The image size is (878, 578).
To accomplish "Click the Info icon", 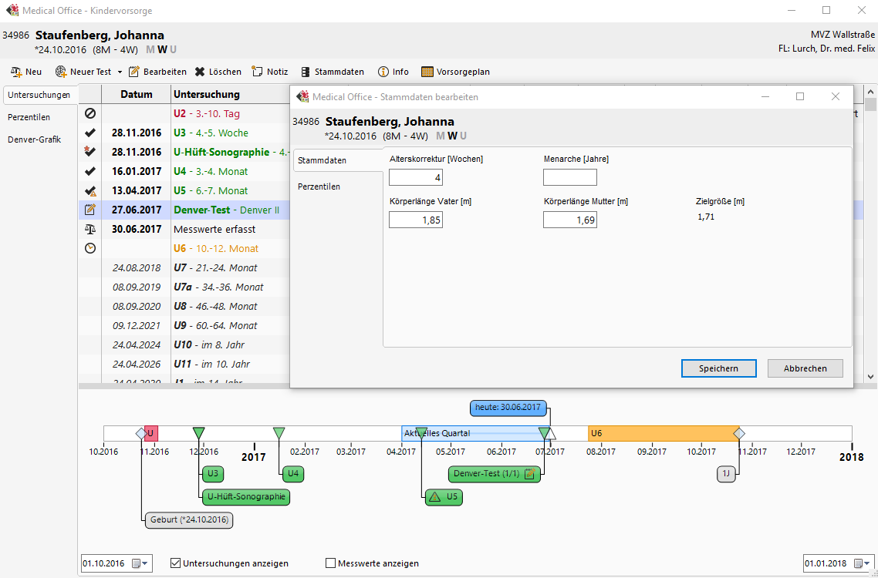I will click(x=383, y=72).
